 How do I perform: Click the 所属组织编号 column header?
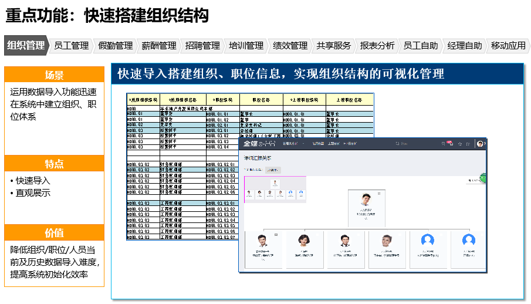pyautogui.click(x=143, y=100)
